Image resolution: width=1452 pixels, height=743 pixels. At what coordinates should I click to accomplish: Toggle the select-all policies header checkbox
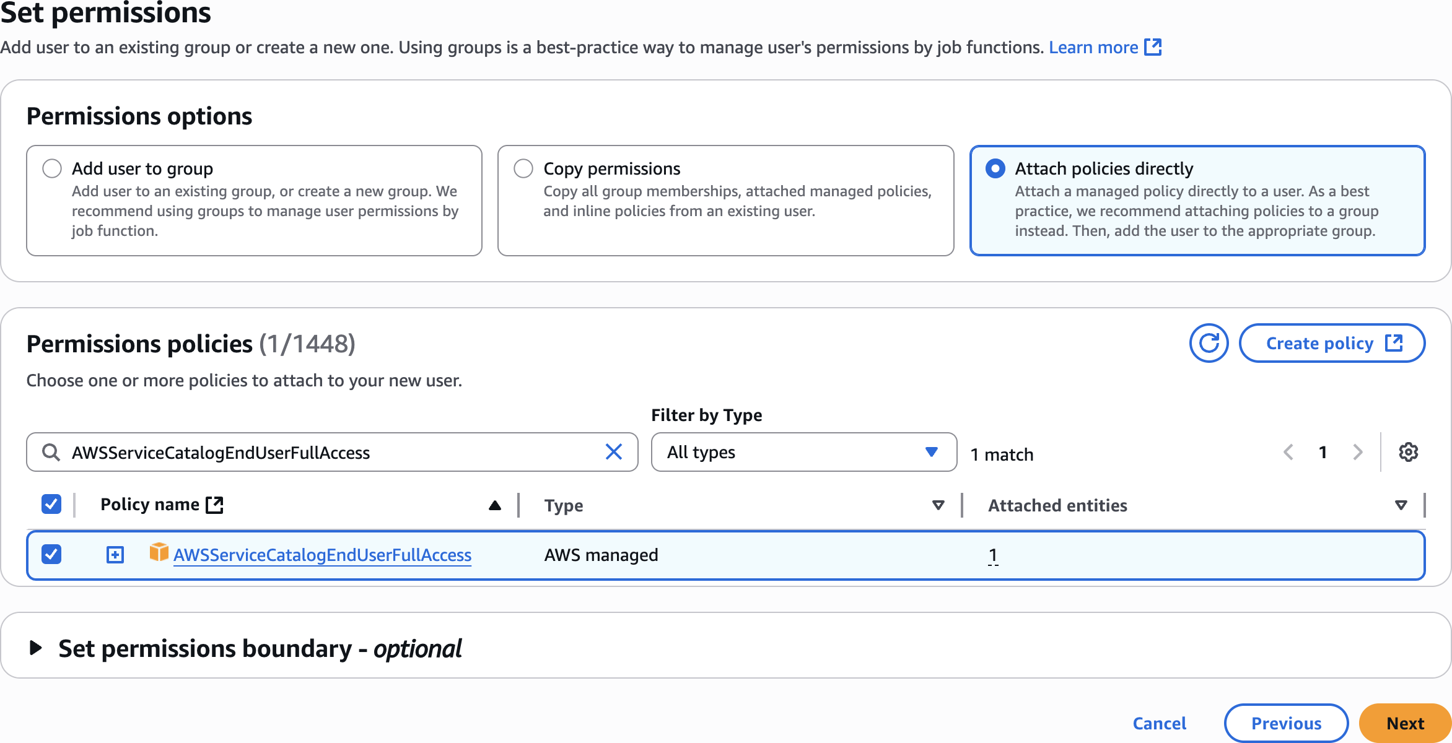[x=51, y=504]
